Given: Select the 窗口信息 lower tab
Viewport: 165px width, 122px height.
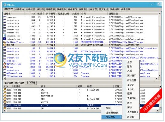Looking at the screenshot, I should [31, 83].
